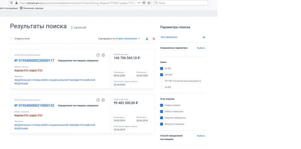Bookmark page with star icon

coord(149,3)
